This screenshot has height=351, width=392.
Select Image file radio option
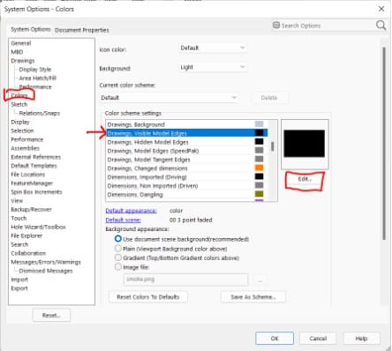pyautogui.click(x=118, y=266)
